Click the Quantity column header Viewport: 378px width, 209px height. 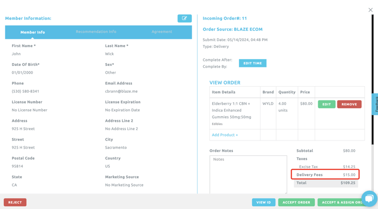pos(287,92)
